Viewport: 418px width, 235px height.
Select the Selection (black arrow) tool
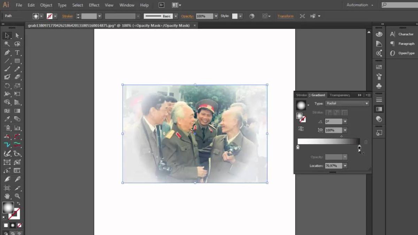click(x=7, y=36)
